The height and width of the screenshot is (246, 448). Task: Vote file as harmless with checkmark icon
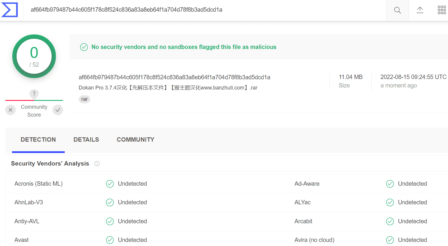click(x=58, y=110)
